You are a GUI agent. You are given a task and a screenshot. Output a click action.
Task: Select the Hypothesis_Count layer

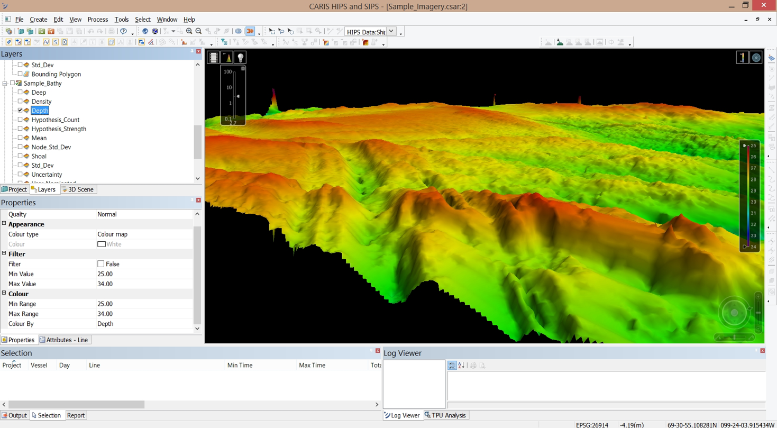55,120
